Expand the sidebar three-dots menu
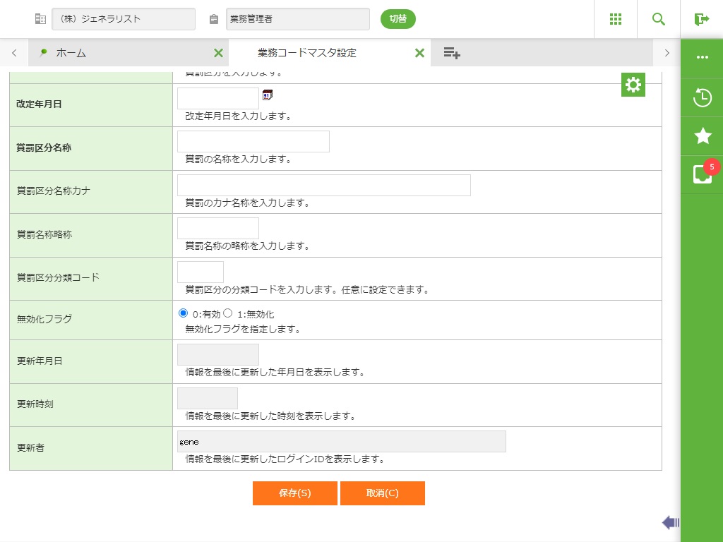This screenshot has height=542, width=723. pyautogui.click(x=703, y=57)
